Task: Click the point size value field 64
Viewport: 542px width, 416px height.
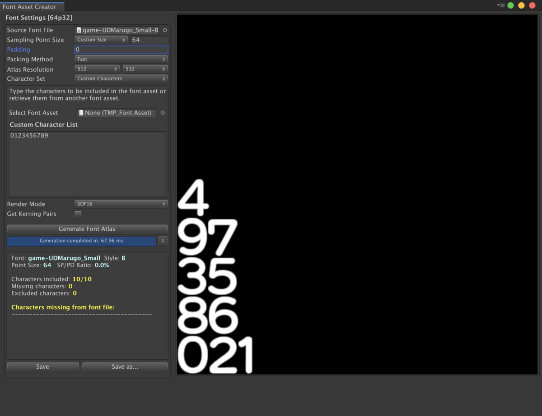Action: (150, 40)
